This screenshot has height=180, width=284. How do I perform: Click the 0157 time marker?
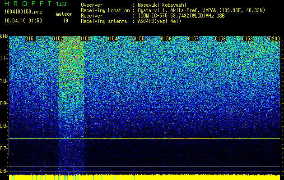pos(193,39)
